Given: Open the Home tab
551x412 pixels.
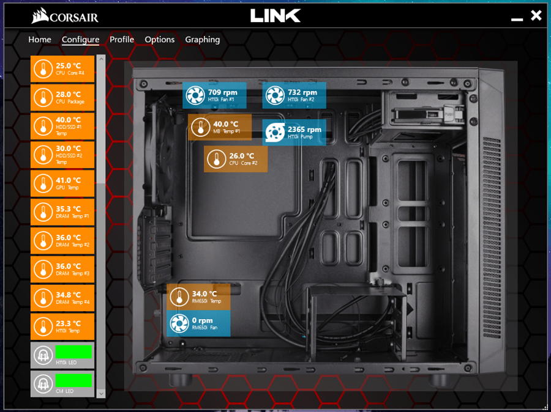Looking at the screenshot, I should [40, 39].
